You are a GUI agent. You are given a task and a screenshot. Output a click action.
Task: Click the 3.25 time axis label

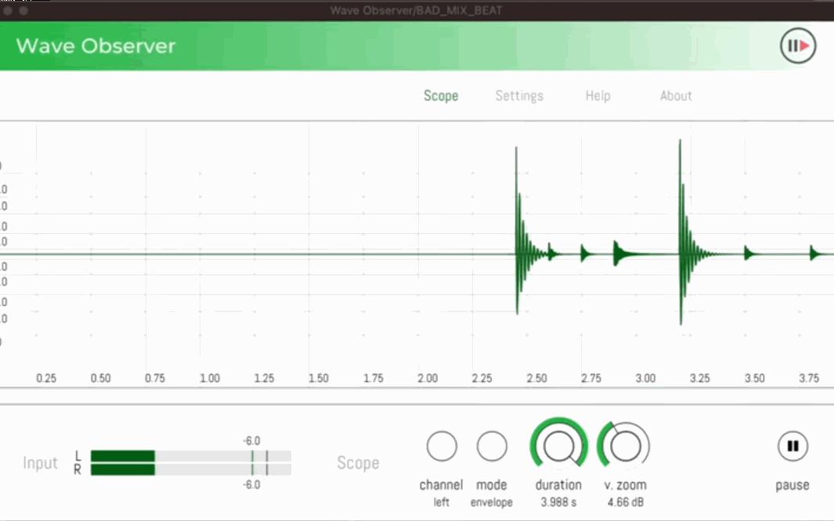[x=700, y=378]
